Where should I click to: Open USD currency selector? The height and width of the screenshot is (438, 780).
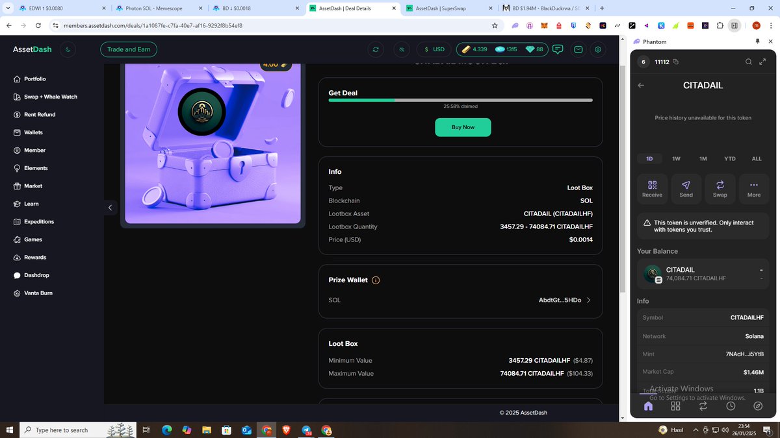(x=434, y=49)
